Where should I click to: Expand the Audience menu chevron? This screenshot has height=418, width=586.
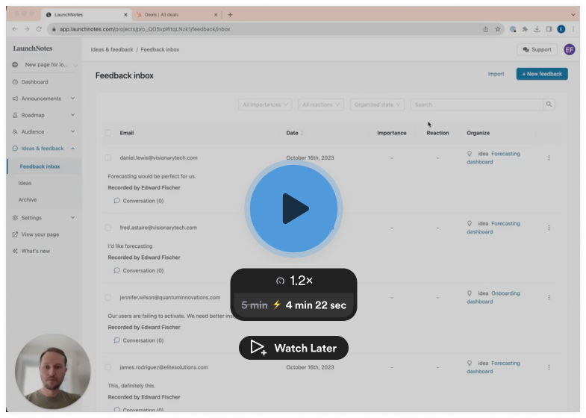click(x=73, y=131)
